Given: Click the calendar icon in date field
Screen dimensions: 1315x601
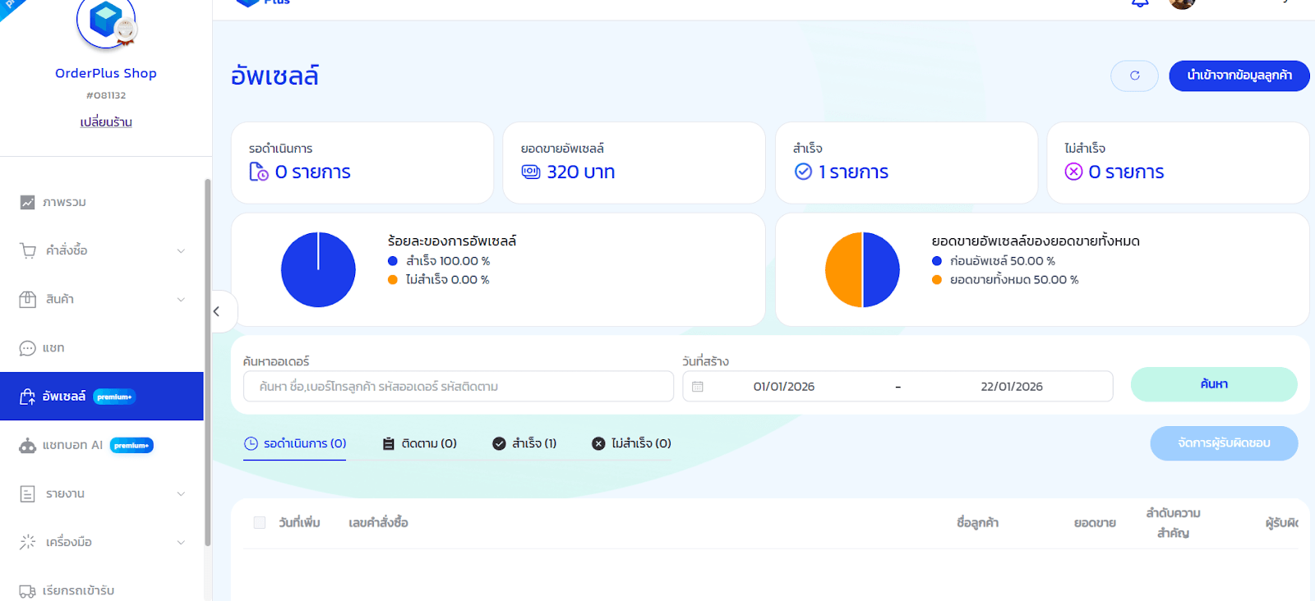Looking at the screenshot, I should click(698, 387).
